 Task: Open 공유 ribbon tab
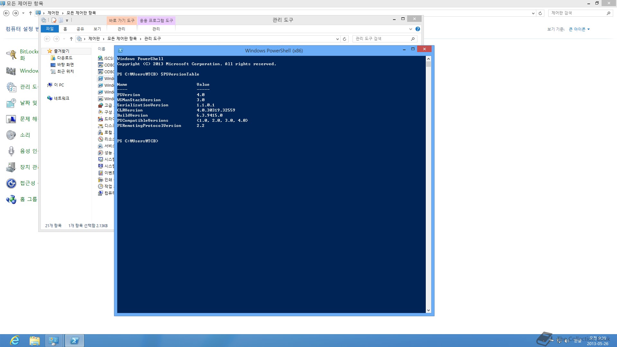tap(80, 29)
